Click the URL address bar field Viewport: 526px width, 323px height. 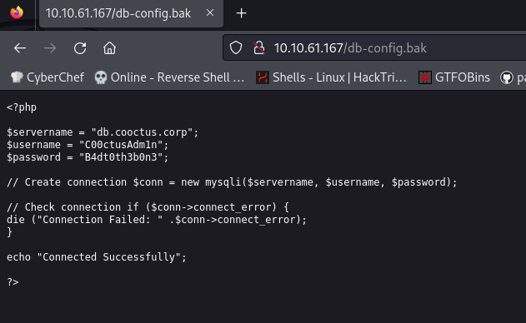pyautogui.click(x=374, y=48)
